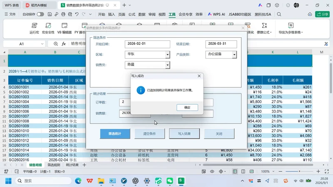Click the zoom in plus button
This screenshot has height=187, width=333.
coord(318,171)
